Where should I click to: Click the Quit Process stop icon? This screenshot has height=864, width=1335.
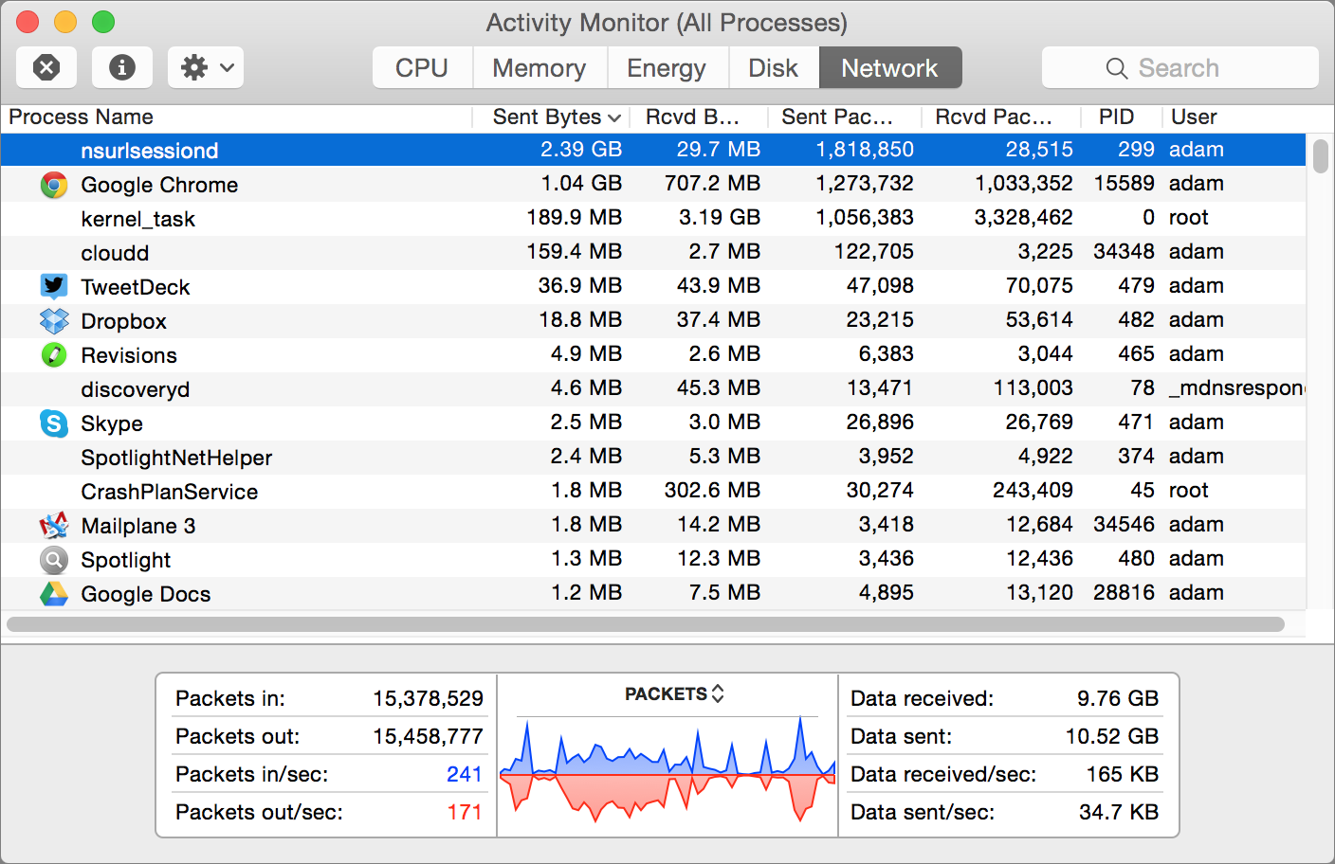click(46, 67)
